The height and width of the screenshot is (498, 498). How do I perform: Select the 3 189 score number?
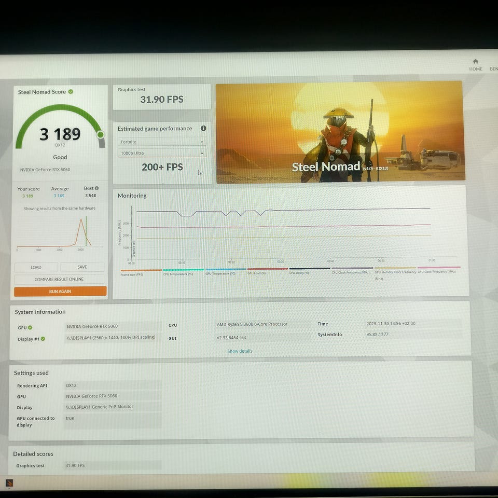[x=60, y=134]
